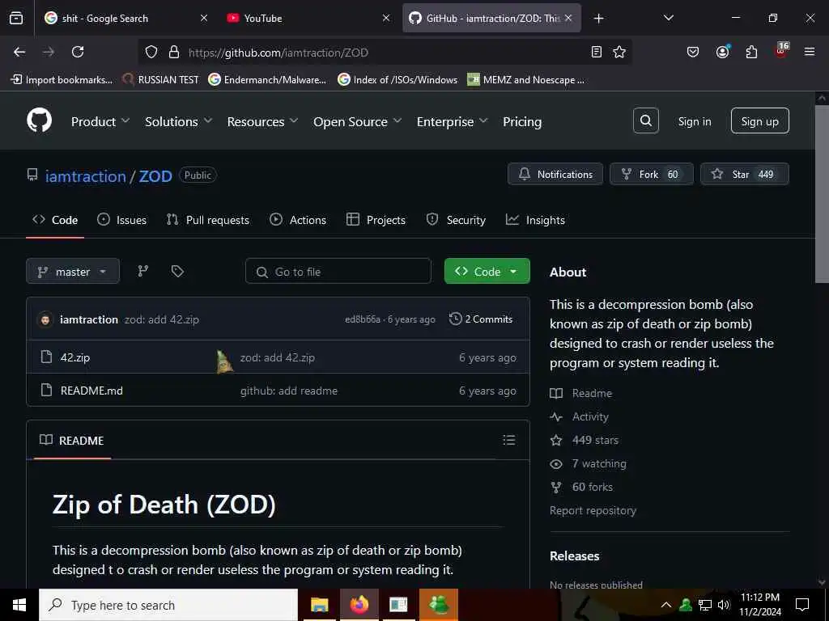829x621 pixels.
Task: Open the Insights tab
Action: tap(535, 220)
